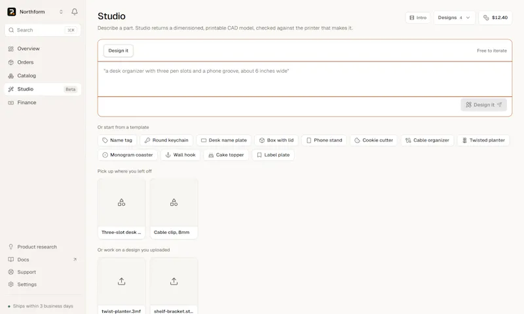
Task: Click the Docs external arrow icon
Action: coord(75,260)
